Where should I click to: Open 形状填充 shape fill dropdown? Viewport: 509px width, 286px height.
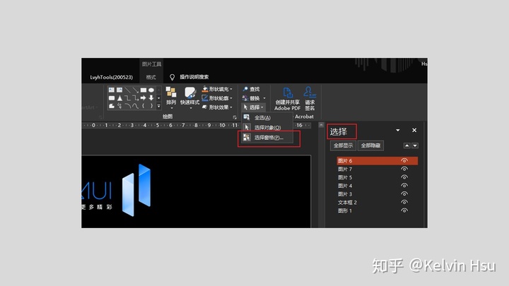point(217,89)
